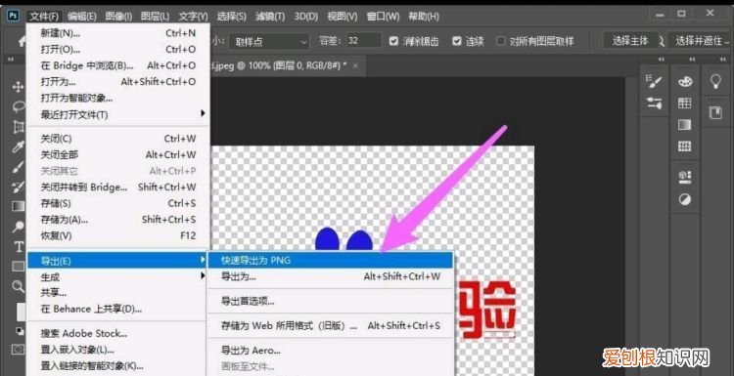Viewport: 734px width, 376px height.
Task: Expand the 生成 submenu
Action: pos(117,277)
